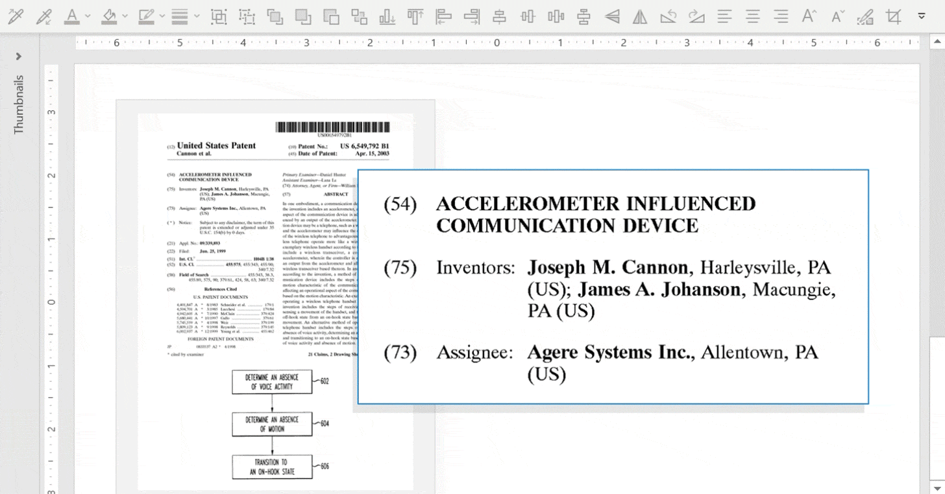The height and width of the screenshot is (494, 945).
Task: Toggle right text alignment
Action: (x=781, y=16)
